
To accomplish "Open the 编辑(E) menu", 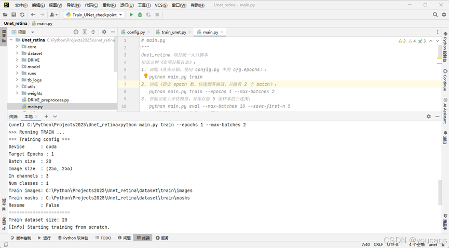I will [x=38, y=5].
